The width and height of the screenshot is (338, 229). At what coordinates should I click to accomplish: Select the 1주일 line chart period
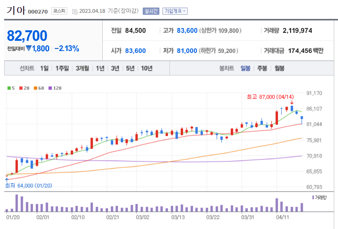point(62,68)
